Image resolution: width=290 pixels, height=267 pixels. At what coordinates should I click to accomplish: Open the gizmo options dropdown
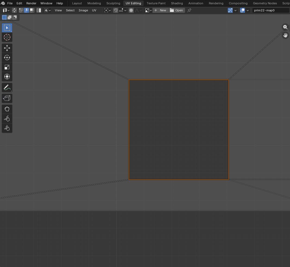point(235,10)
